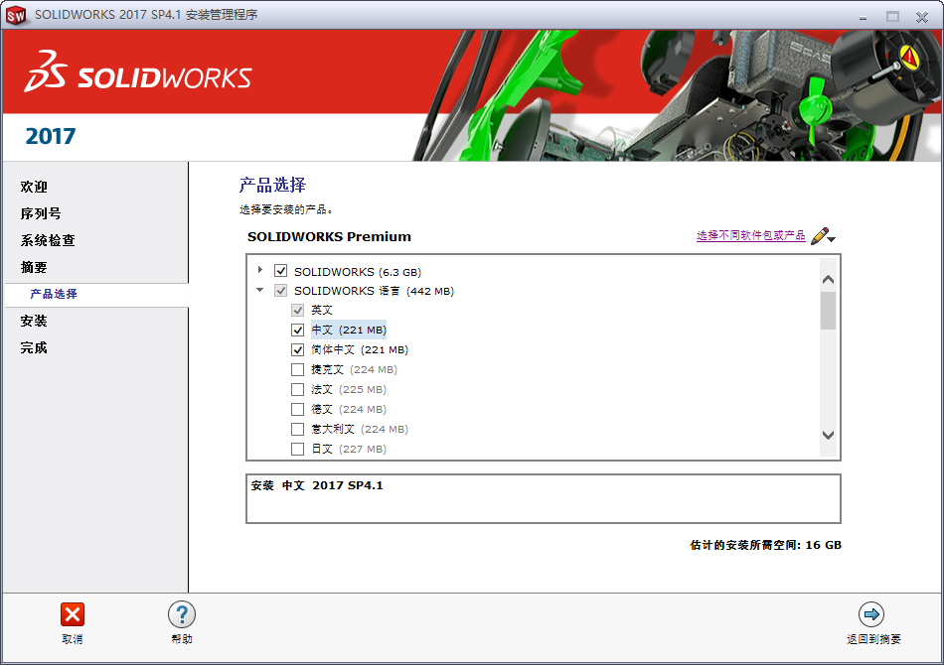Open help via the question mark icon
The height and width of the screenshot is (665, 944).
182,614
